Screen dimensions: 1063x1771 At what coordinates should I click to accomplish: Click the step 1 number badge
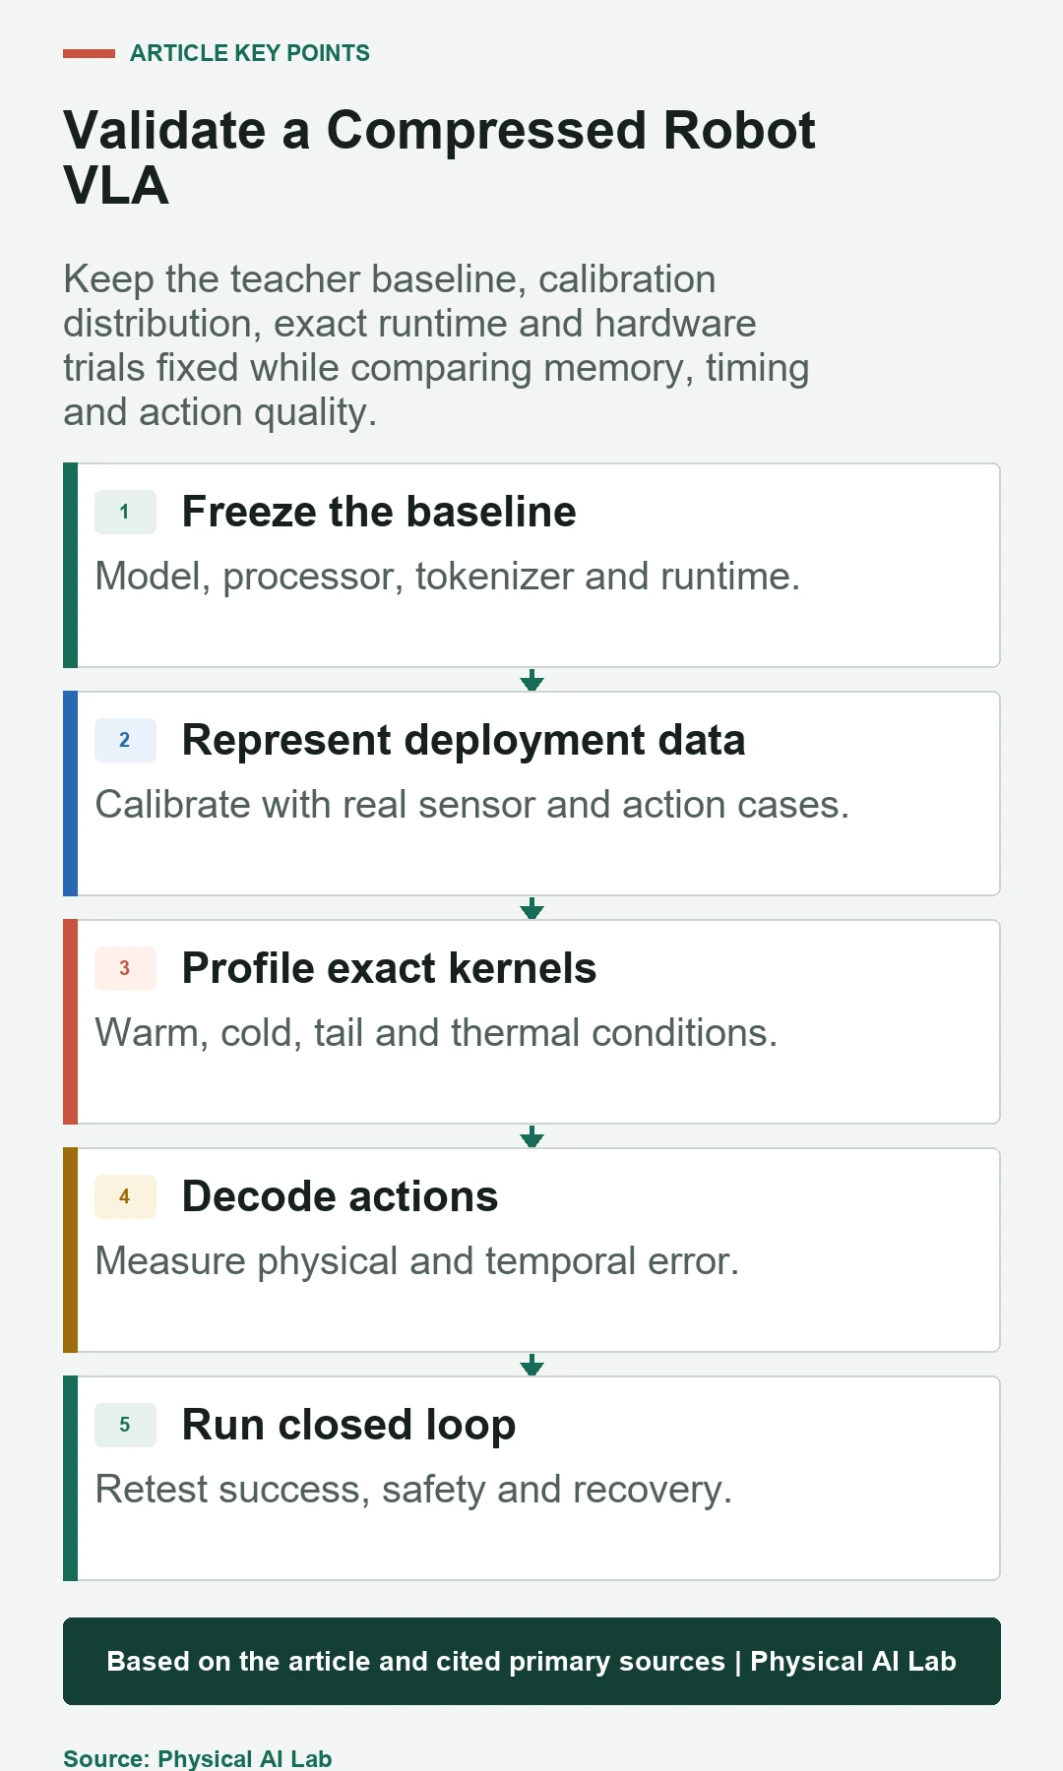(x=125, y=512)
